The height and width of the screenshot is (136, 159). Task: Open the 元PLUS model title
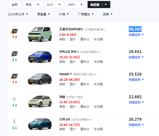click(x=65, y=119)
